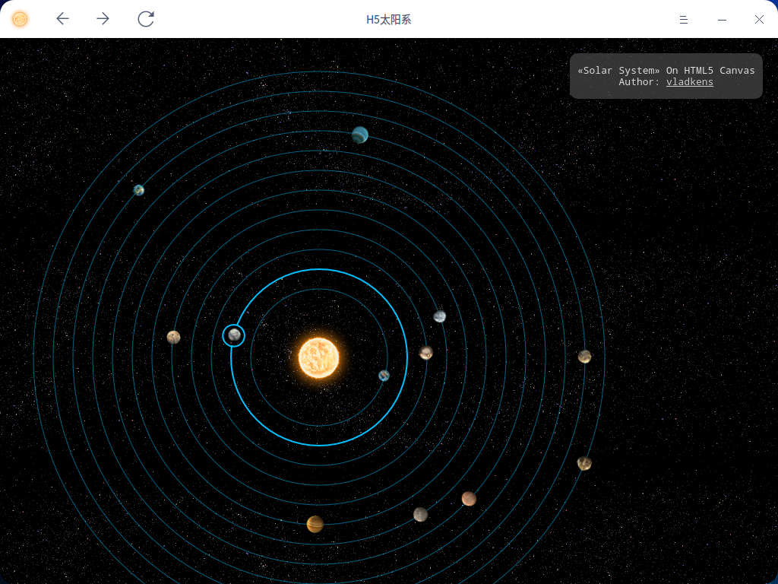Click the H5太阳系 app icon in title bar
Viewport: 778px width, 584px height.
[21, 19]
